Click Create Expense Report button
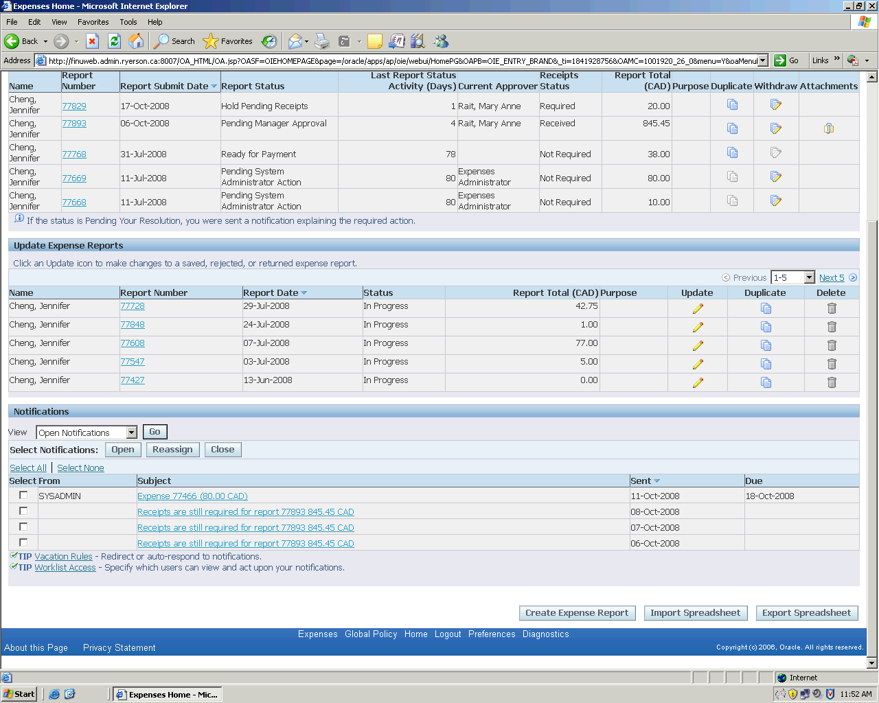 pyautogui.click(x=577, y=613)
